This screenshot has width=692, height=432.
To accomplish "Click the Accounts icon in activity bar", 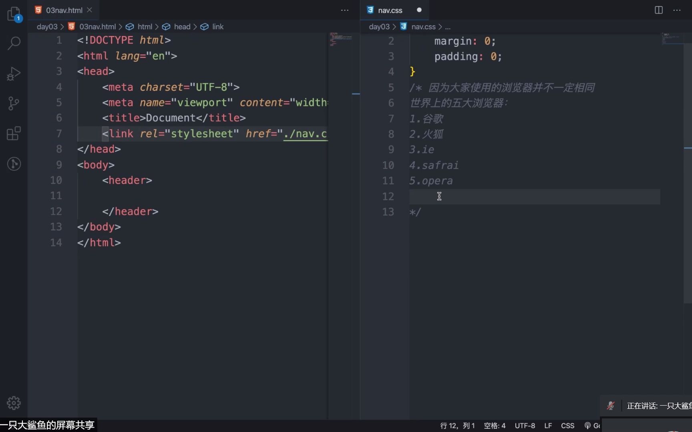I will [x=14, y=164].
